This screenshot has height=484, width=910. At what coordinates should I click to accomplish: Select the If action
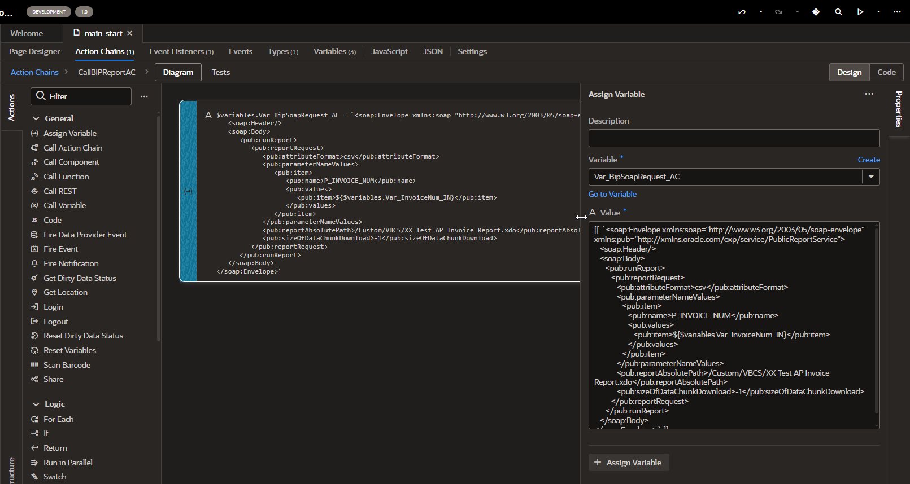click(x=46, y=433)
